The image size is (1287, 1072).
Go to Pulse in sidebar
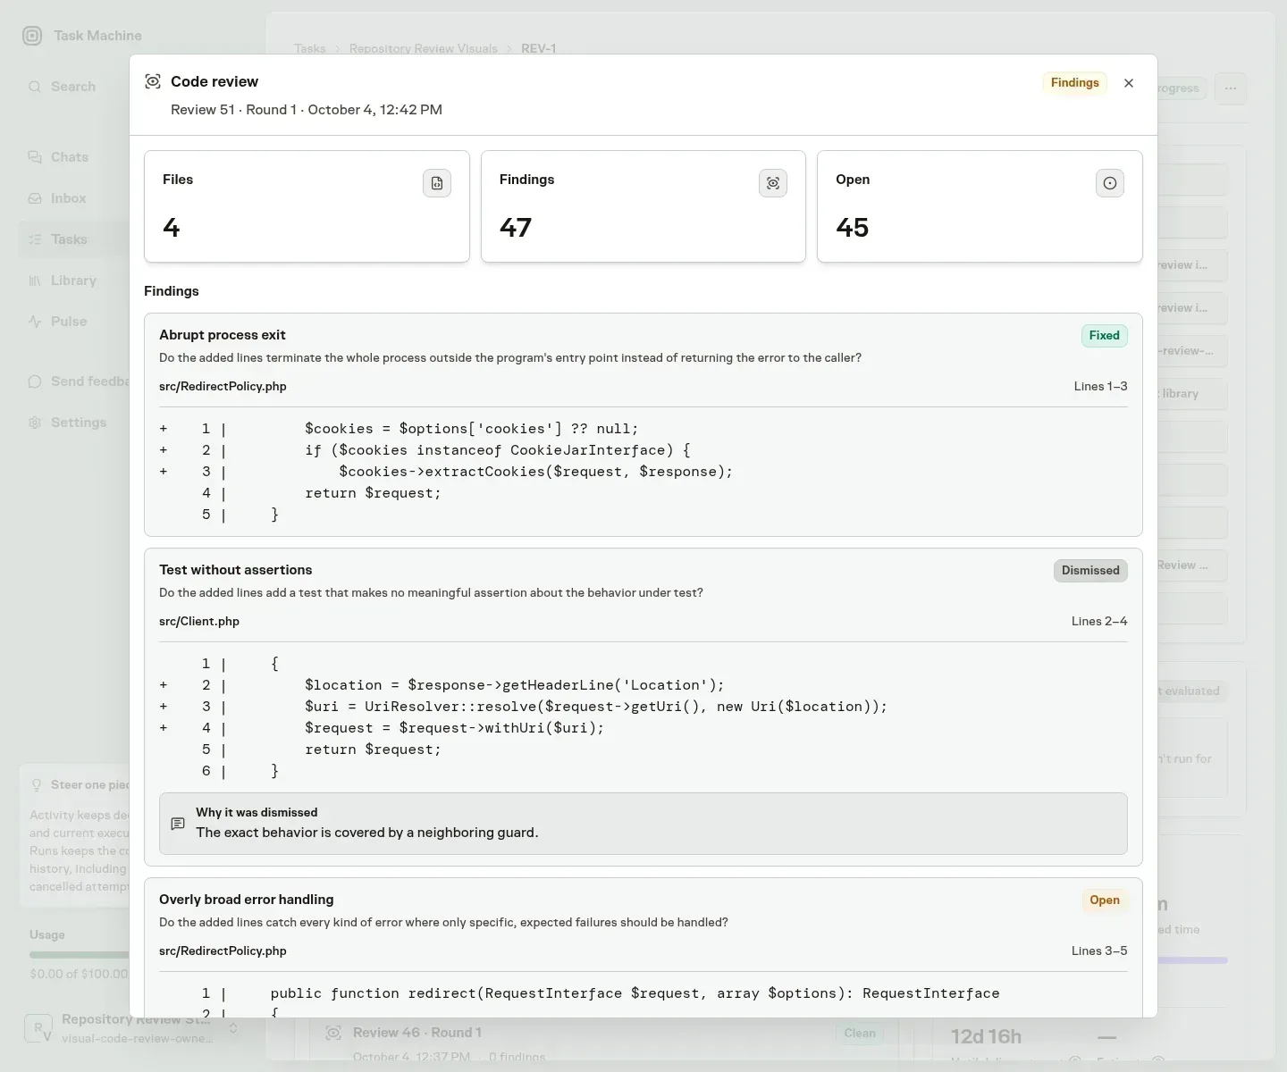73,322
